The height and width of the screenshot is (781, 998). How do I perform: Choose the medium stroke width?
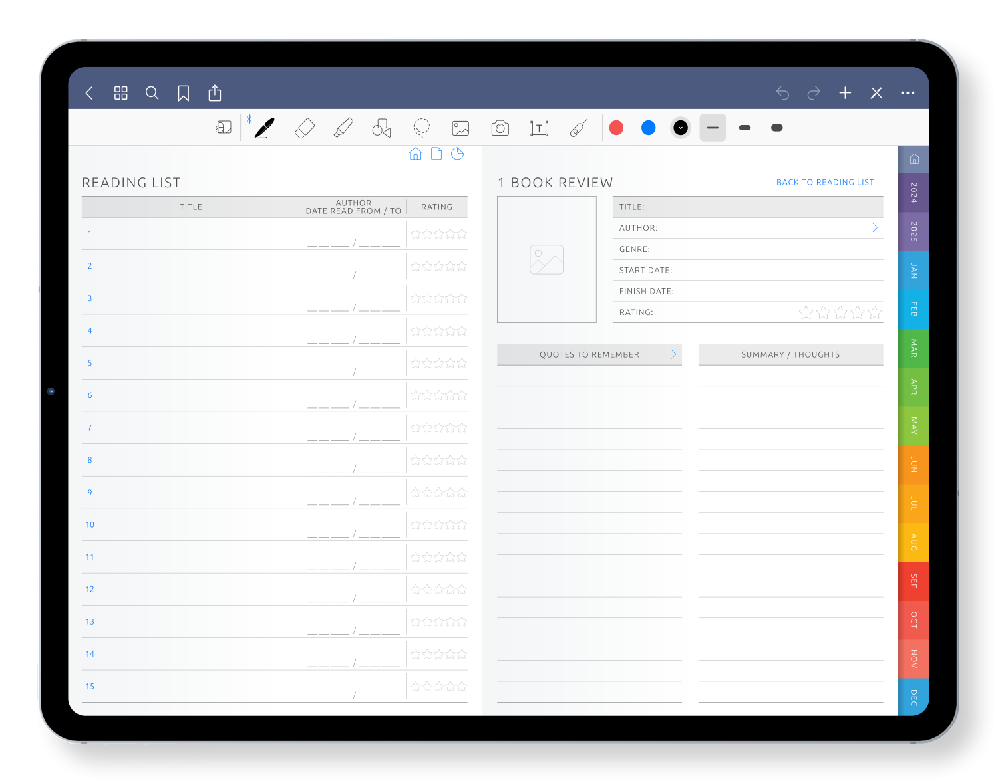(x=745, y=128)
